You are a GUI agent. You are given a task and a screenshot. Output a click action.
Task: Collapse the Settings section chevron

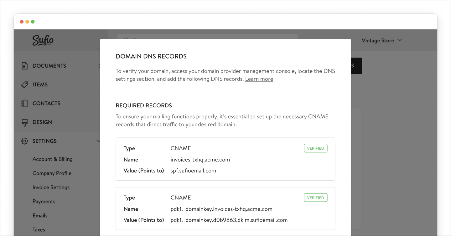[99, 141]
